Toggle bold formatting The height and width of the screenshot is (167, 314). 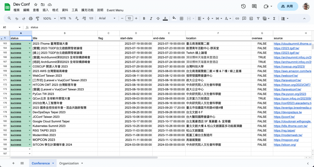click(x=144, y=18)
